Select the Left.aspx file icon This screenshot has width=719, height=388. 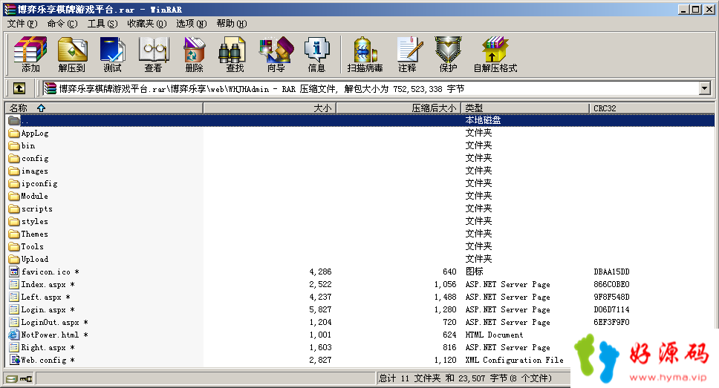(x=14, y=297)
